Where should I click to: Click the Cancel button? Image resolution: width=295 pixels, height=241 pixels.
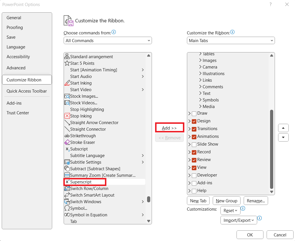(280, 235)
